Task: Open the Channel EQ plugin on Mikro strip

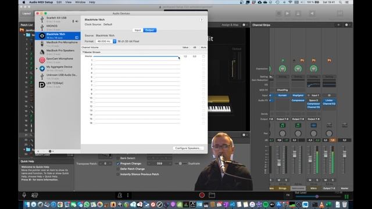Action: tap(314, 107)
